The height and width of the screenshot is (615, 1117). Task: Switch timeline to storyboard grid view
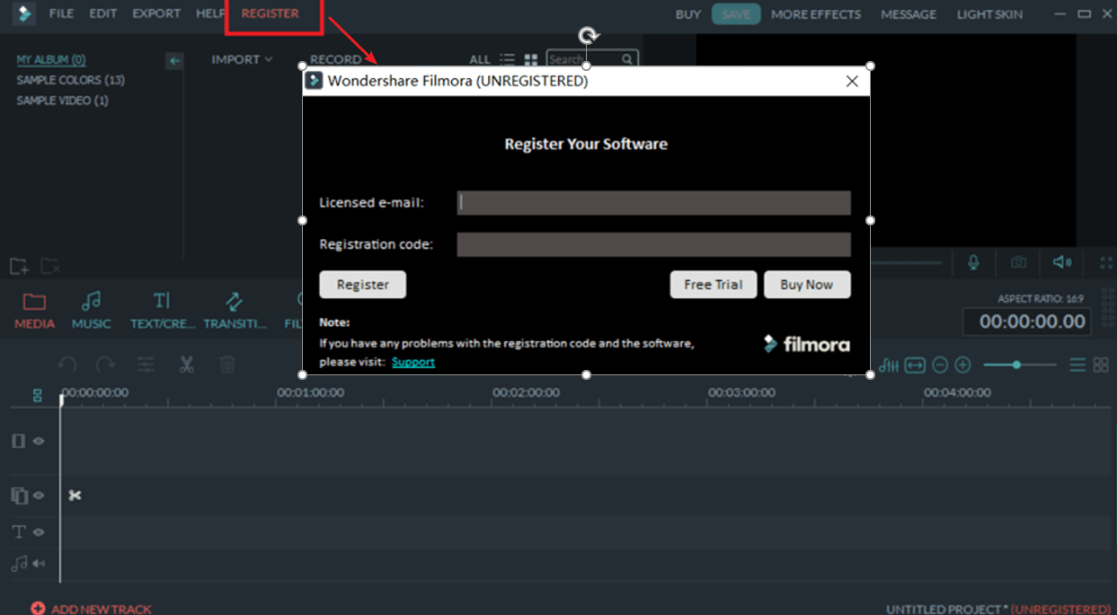(1101, 365)
